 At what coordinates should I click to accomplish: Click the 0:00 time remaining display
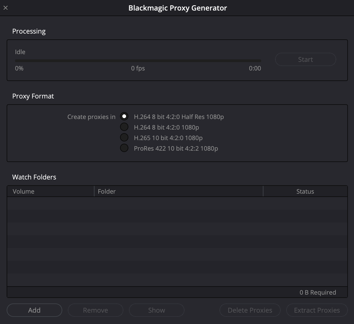click(255, 68)
